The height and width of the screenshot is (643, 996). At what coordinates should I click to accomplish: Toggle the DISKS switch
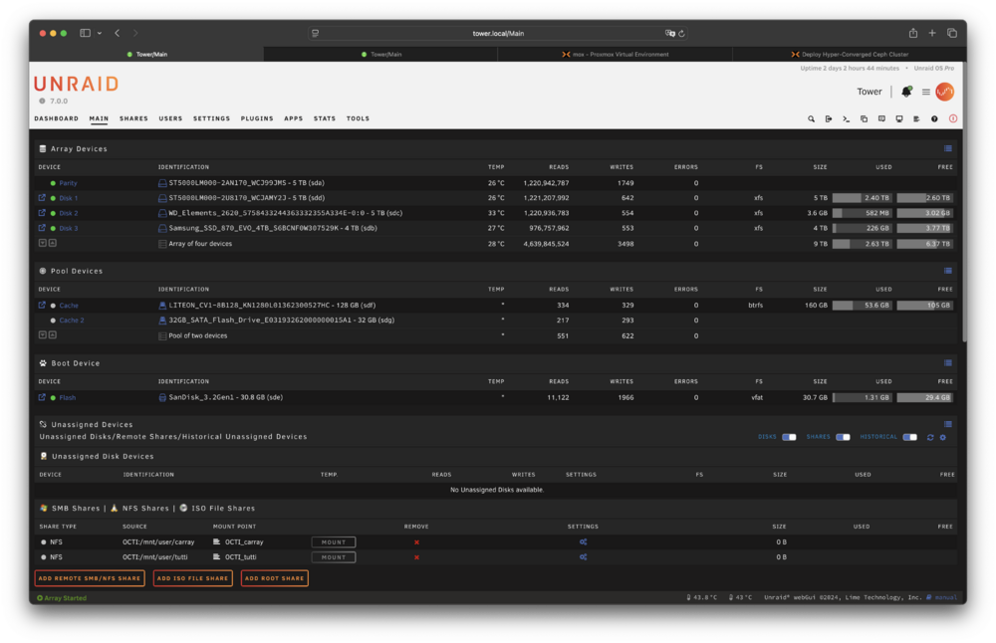coord(789,437)
